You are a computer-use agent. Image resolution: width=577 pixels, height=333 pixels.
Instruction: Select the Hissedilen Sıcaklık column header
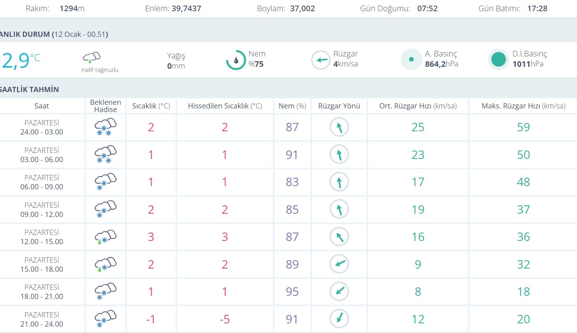tap(225, 106)
